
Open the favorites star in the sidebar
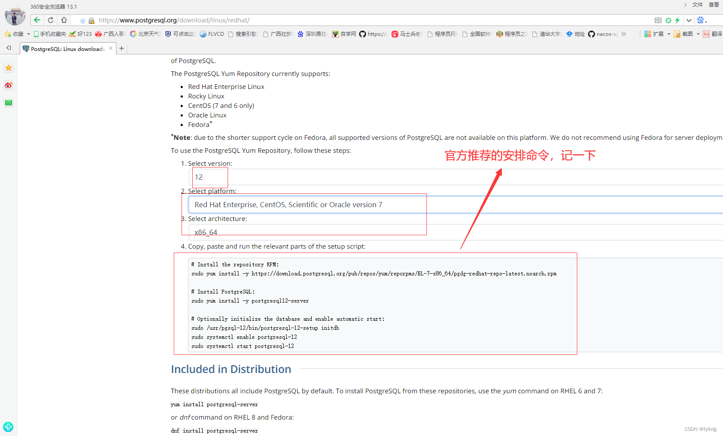tap(9, 68)
